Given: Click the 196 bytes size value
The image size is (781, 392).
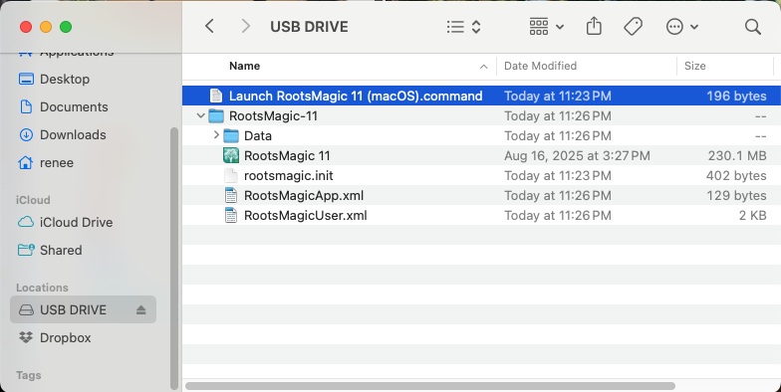Looking at the screenshot, I should tap(737, 96).
